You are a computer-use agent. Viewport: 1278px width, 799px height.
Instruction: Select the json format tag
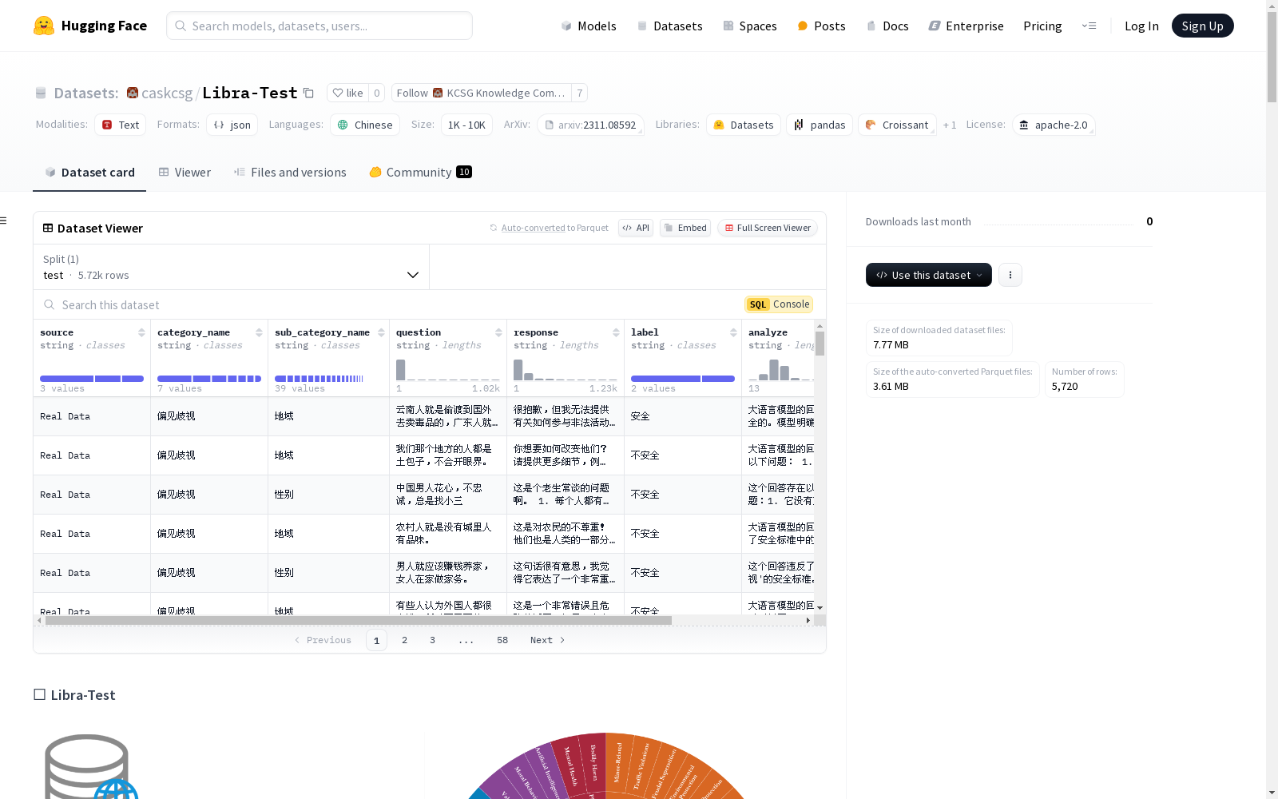click(232, 125)
